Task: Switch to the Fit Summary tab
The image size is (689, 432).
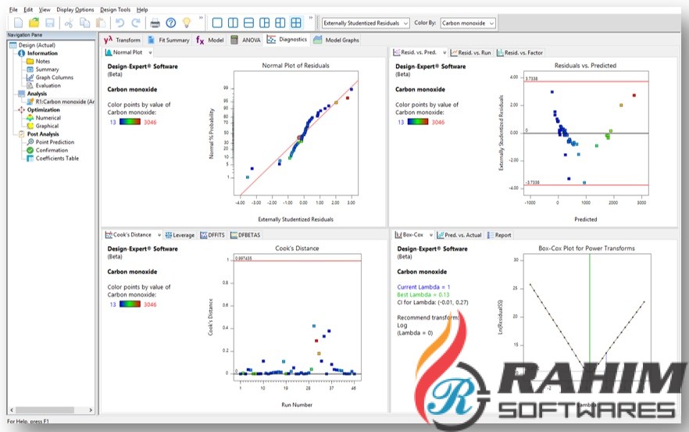Action: pyautogui.click(x=169, y=40)
